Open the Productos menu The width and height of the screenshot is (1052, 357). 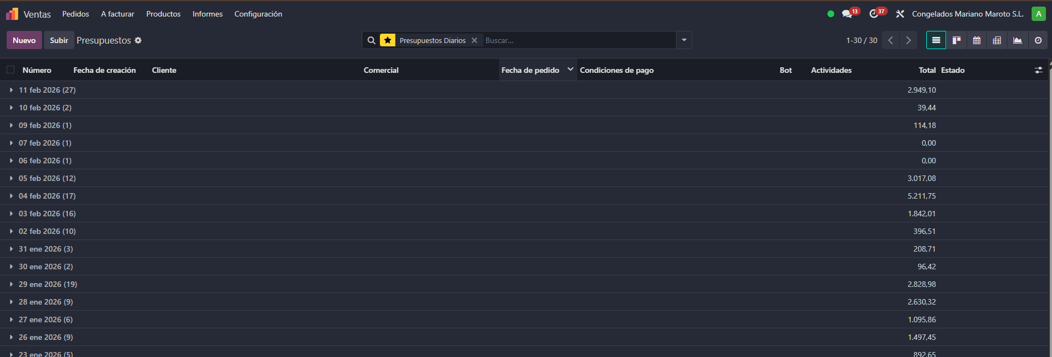click(163, 14)
